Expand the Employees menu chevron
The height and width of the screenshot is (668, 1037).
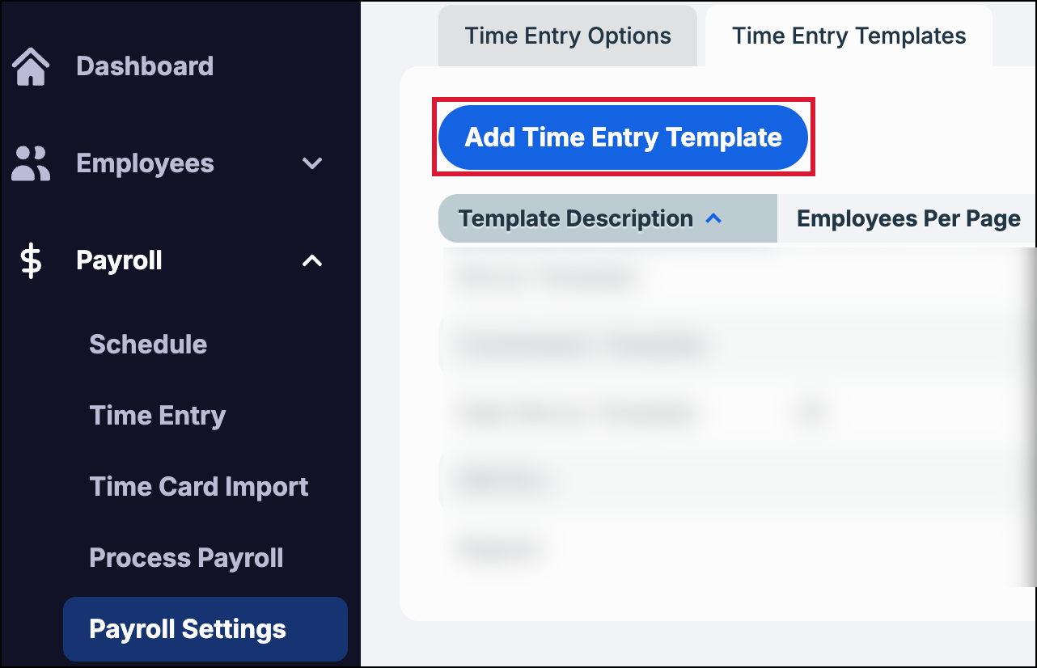(x=312, y=163)
